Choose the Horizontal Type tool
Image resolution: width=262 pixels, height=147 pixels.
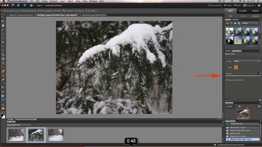coord(3,51)
